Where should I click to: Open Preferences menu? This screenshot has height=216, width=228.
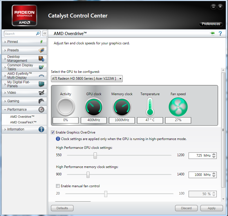[x=211, y=24]
